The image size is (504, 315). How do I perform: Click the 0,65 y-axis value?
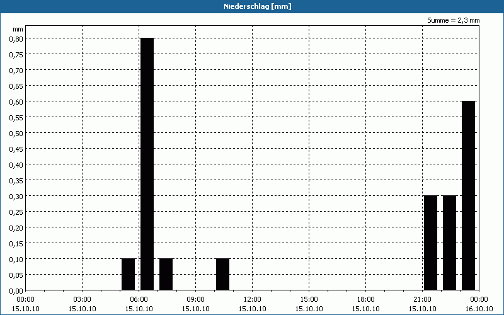coord(16,86)
